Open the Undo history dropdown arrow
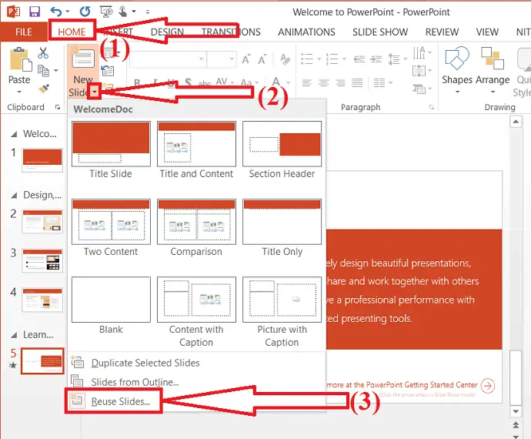Viewport: 531px width, 439px height. click(x=68, y=12)
